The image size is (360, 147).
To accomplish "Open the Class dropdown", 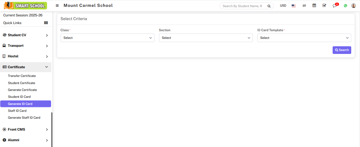I will click(107, 38).
